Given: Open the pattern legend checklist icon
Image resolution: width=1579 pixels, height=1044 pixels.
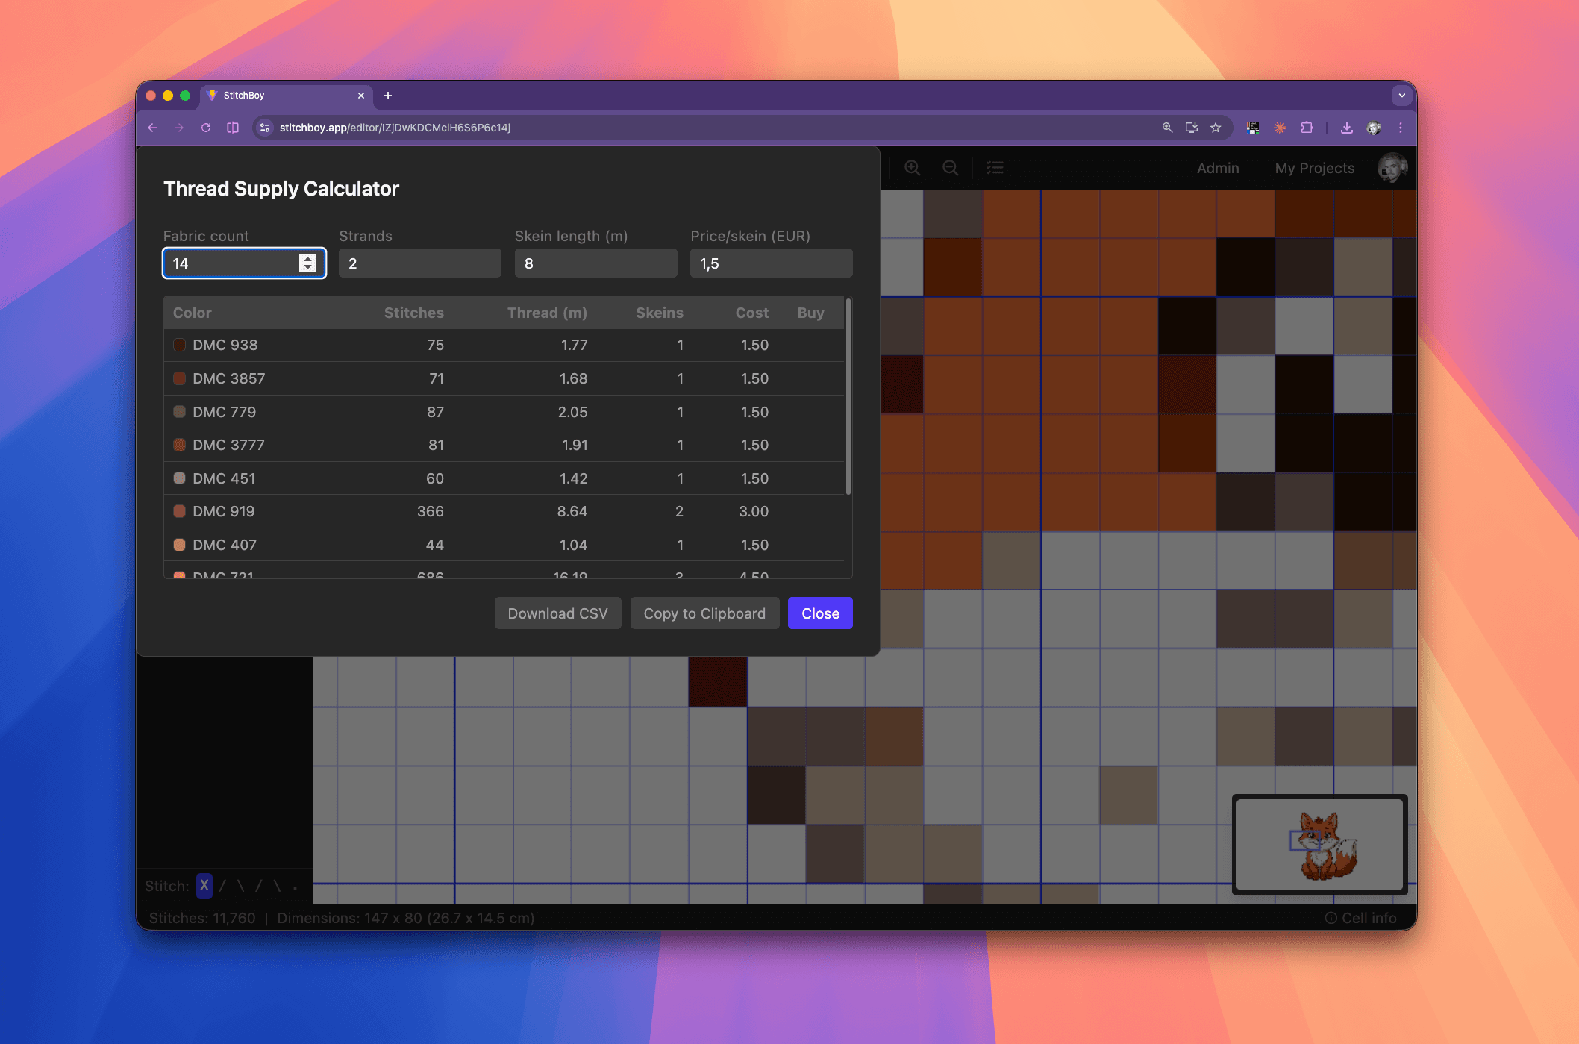Looking at the screenshot, I should click(x=995, y=168).
